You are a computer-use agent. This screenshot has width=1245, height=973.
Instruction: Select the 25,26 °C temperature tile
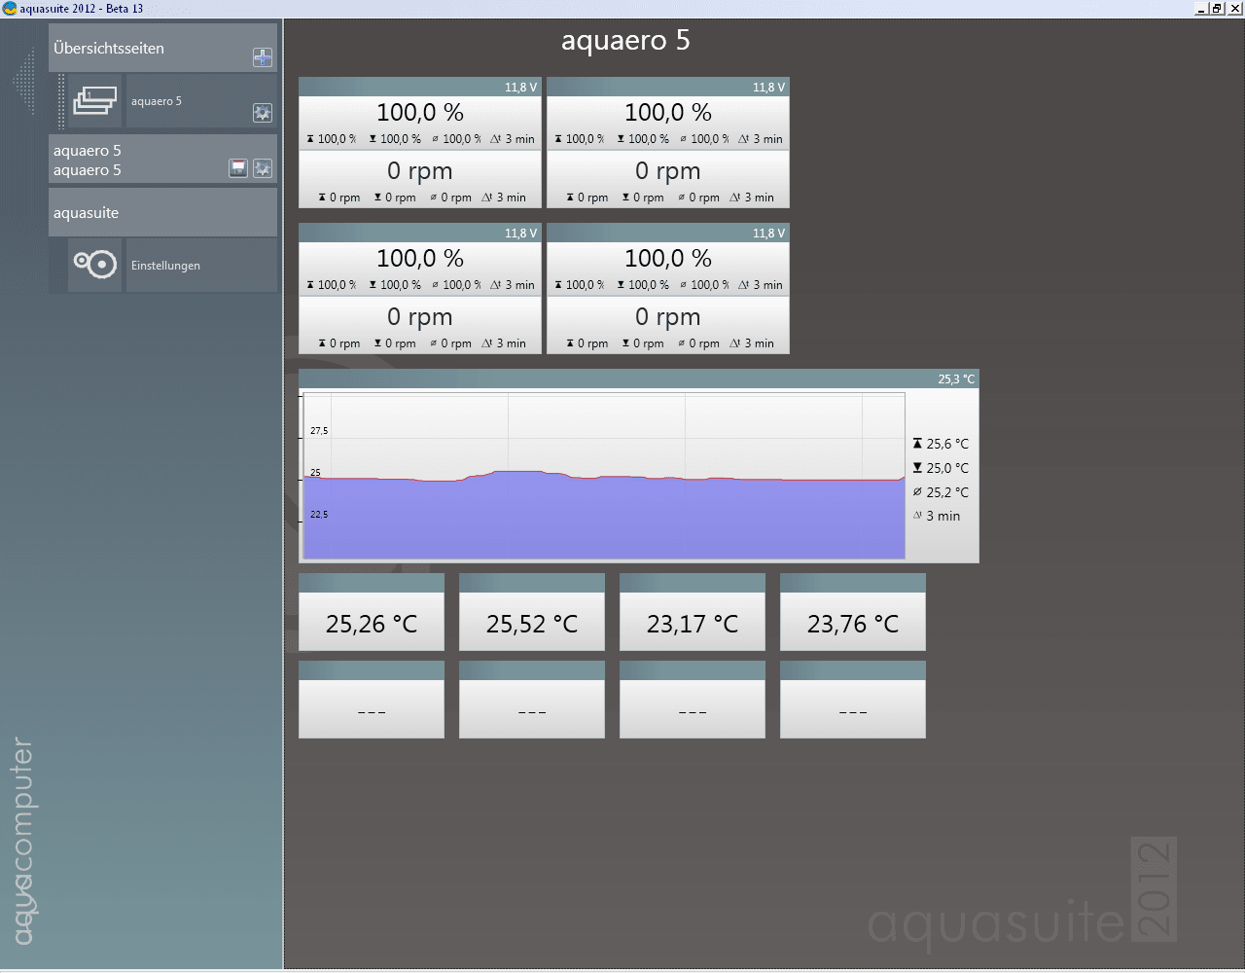point(372,612)
